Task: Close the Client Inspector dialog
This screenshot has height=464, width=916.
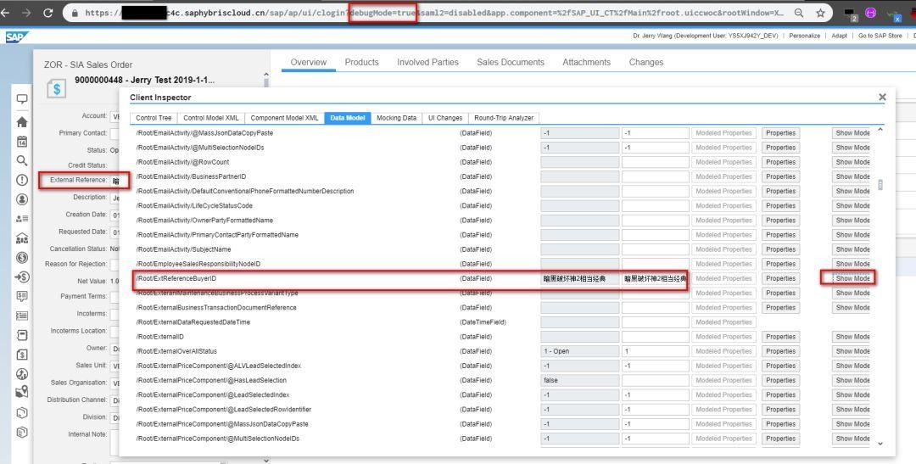Action: (882, 97)
